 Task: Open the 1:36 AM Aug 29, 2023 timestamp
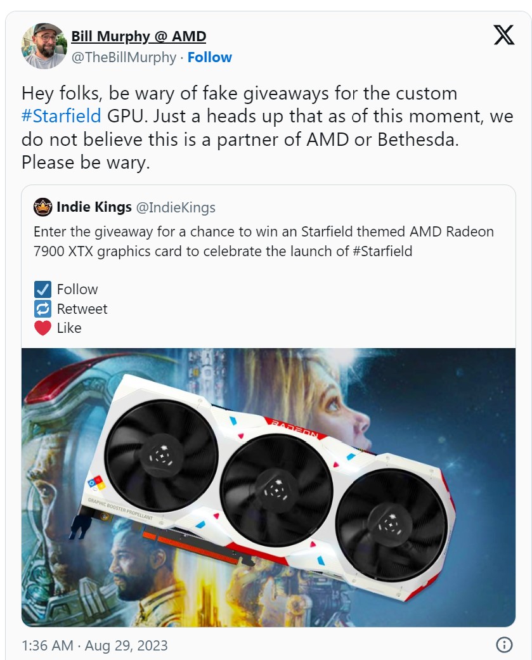pos(94,645)
